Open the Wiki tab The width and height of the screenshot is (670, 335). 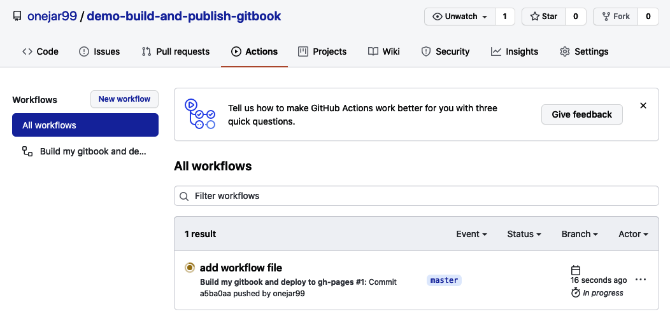point(384,51)
